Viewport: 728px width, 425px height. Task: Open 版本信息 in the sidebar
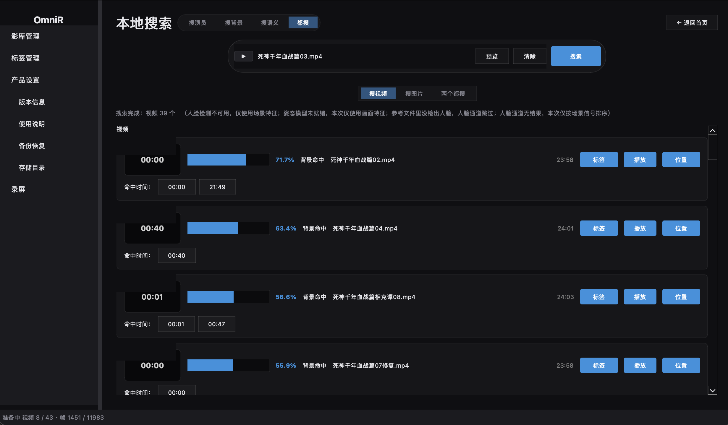click(x=32, y=102)
